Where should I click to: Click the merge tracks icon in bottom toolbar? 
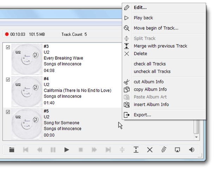(x=136, y=150)
